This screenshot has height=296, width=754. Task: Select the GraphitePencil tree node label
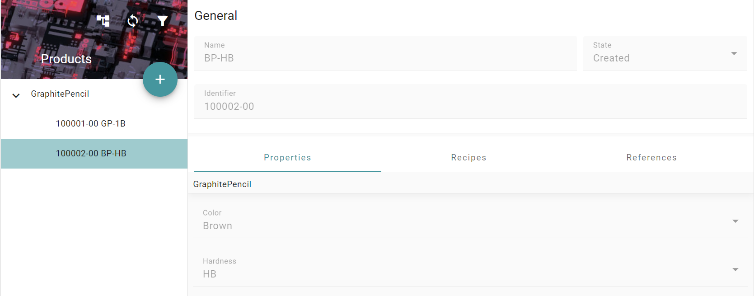click(x=60, y=94)
